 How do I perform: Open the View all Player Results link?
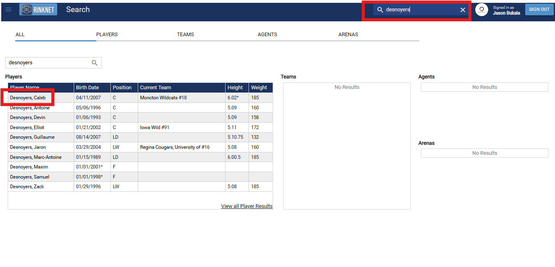click(246, 206)
